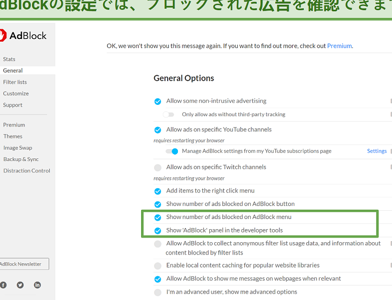Viewport: 392px width, 300px height.
Task: Open Image Swap settings
Action: pos(18,148)
